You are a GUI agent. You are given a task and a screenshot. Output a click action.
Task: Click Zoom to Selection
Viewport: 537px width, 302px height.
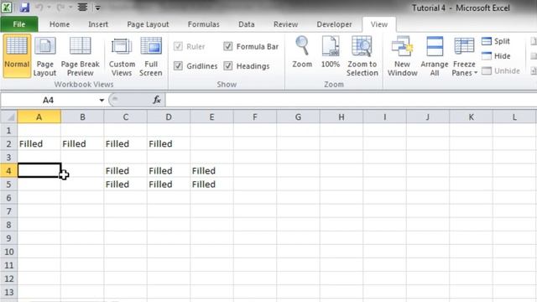point(362,56)
